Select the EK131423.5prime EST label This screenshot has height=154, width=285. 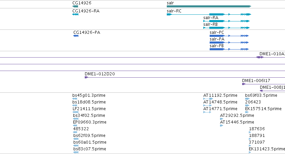[267, 149]
